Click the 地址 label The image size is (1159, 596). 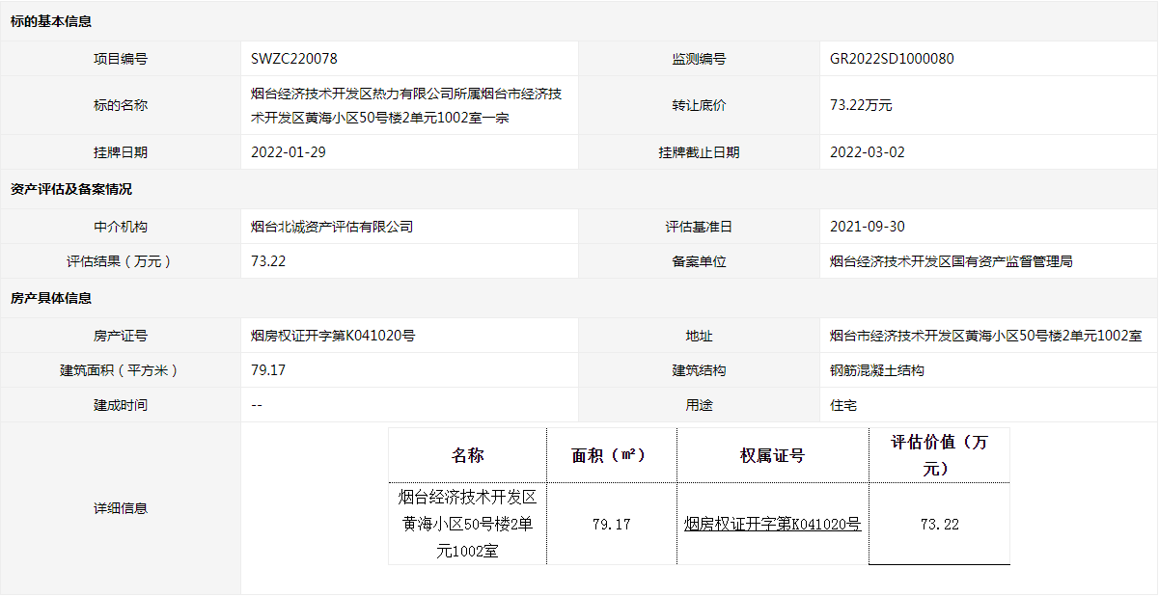699,336
